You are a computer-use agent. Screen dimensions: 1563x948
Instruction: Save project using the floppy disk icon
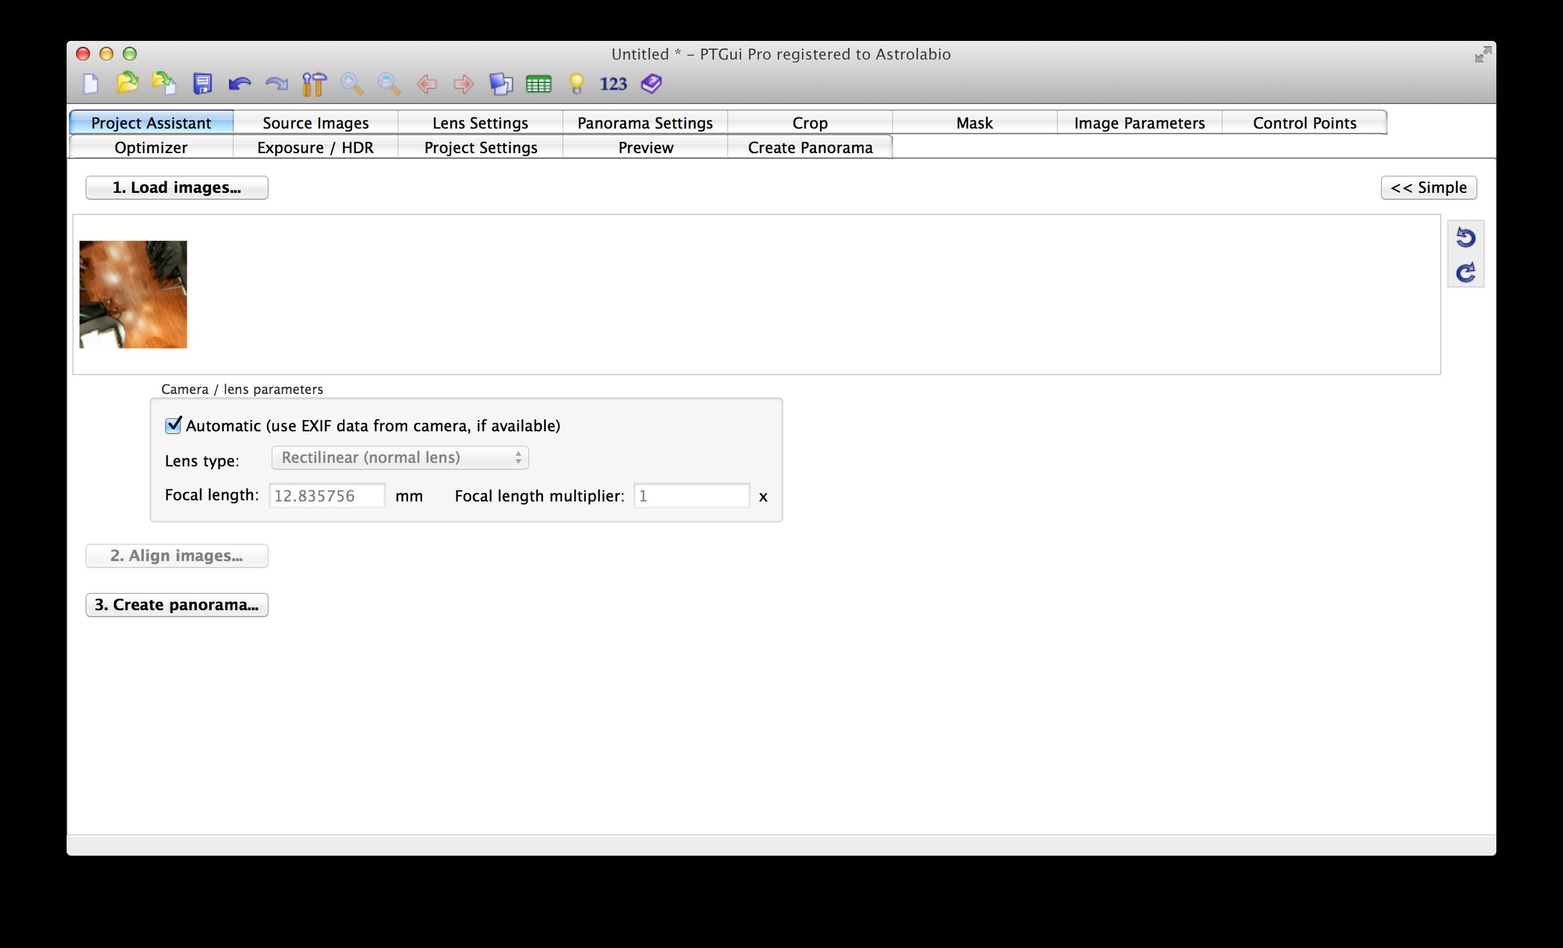202,84
